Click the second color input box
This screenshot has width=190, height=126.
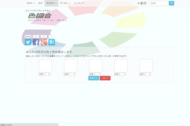(71, 66)
